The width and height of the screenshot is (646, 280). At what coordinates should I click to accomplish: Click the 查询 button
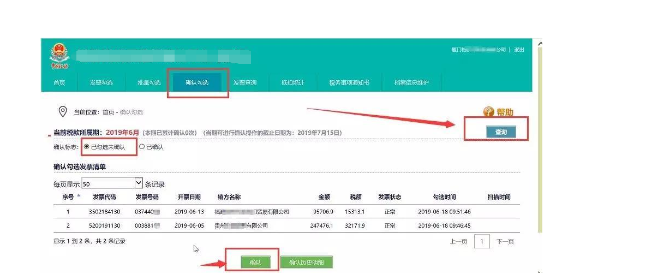(500, 132)
